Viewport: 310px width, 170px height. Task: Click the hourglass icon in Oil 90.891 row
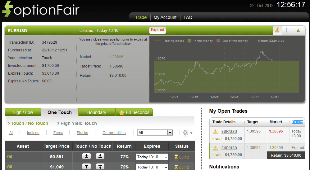(176, 157)
